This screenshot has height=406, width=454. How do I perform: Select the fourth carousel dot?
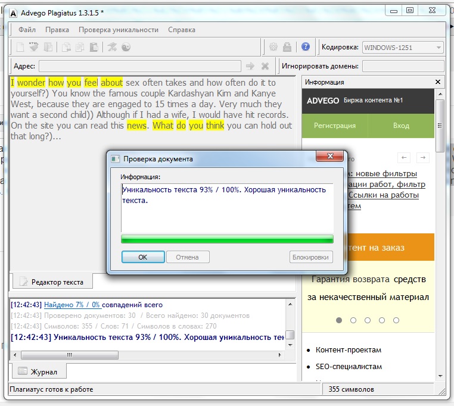(x=382, y=320)
